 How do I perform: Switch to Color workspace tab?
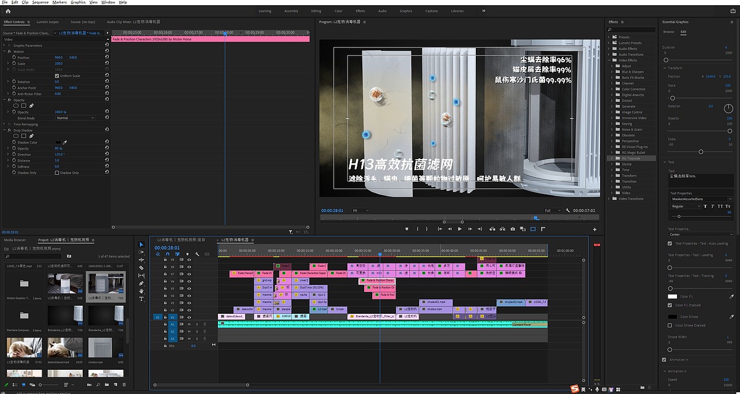pyautogui.click(x=338, y=11)
